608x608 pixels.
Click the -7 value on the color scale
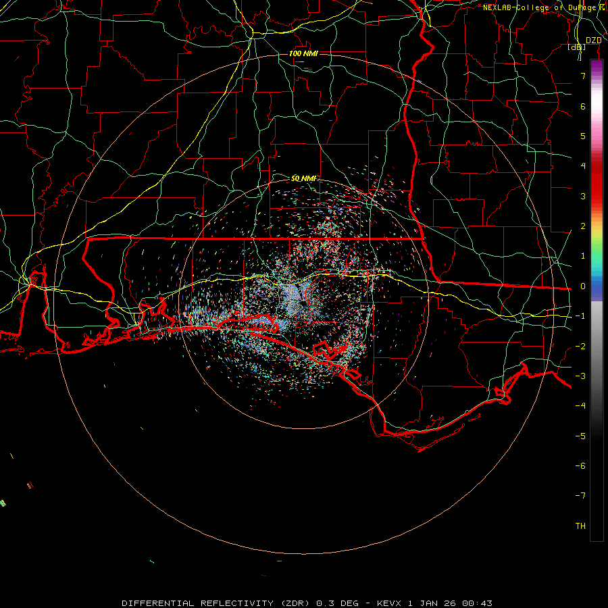580,496
